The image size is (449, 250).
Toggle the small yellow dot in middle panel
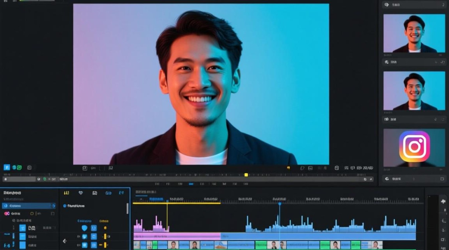coord(105,228)
